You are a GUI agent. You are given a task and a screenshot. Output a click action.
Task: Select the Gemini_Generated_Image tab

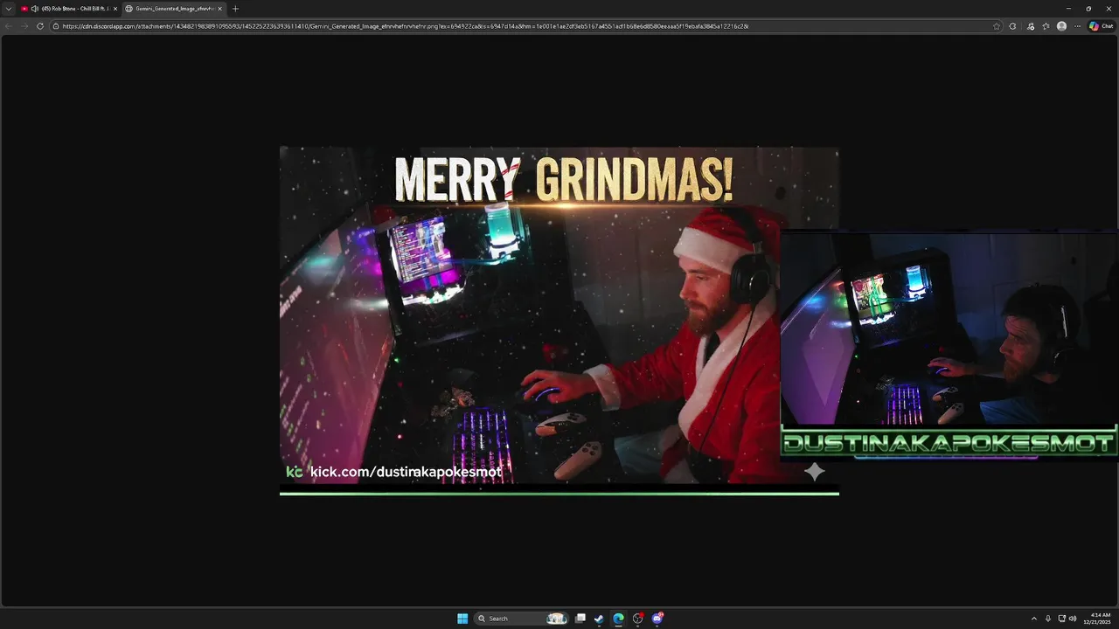coord(174,9)
